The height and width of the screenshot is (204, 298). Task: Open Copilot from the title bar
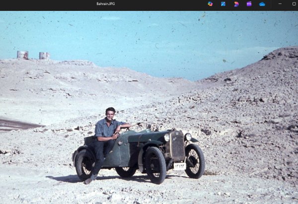210,4
